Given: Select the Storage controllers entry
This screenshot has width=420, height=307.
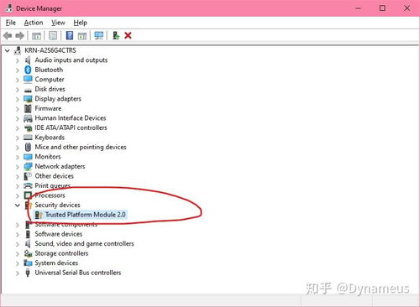Looking at the screenshot, I should [x=61, y=253].
